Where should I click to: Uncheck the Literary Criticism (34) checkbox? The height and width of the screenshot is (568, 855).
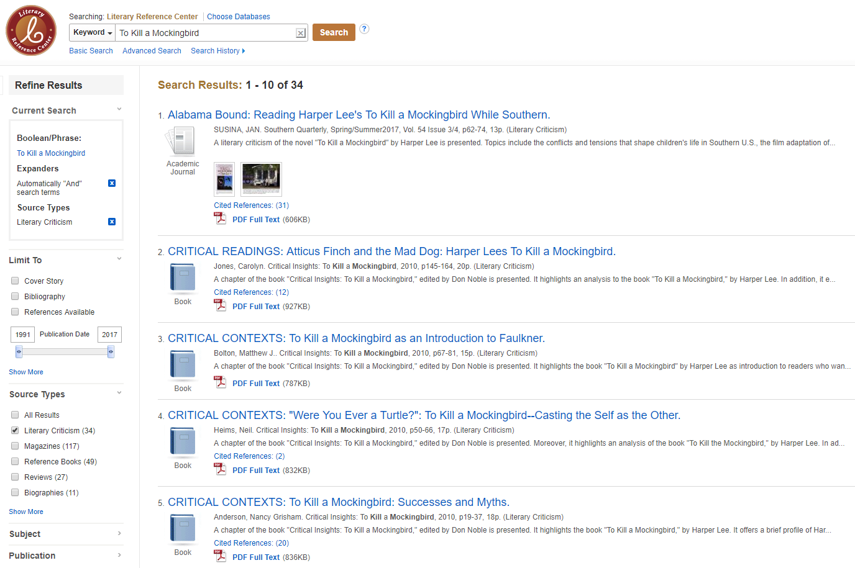[x=15, y=430]
